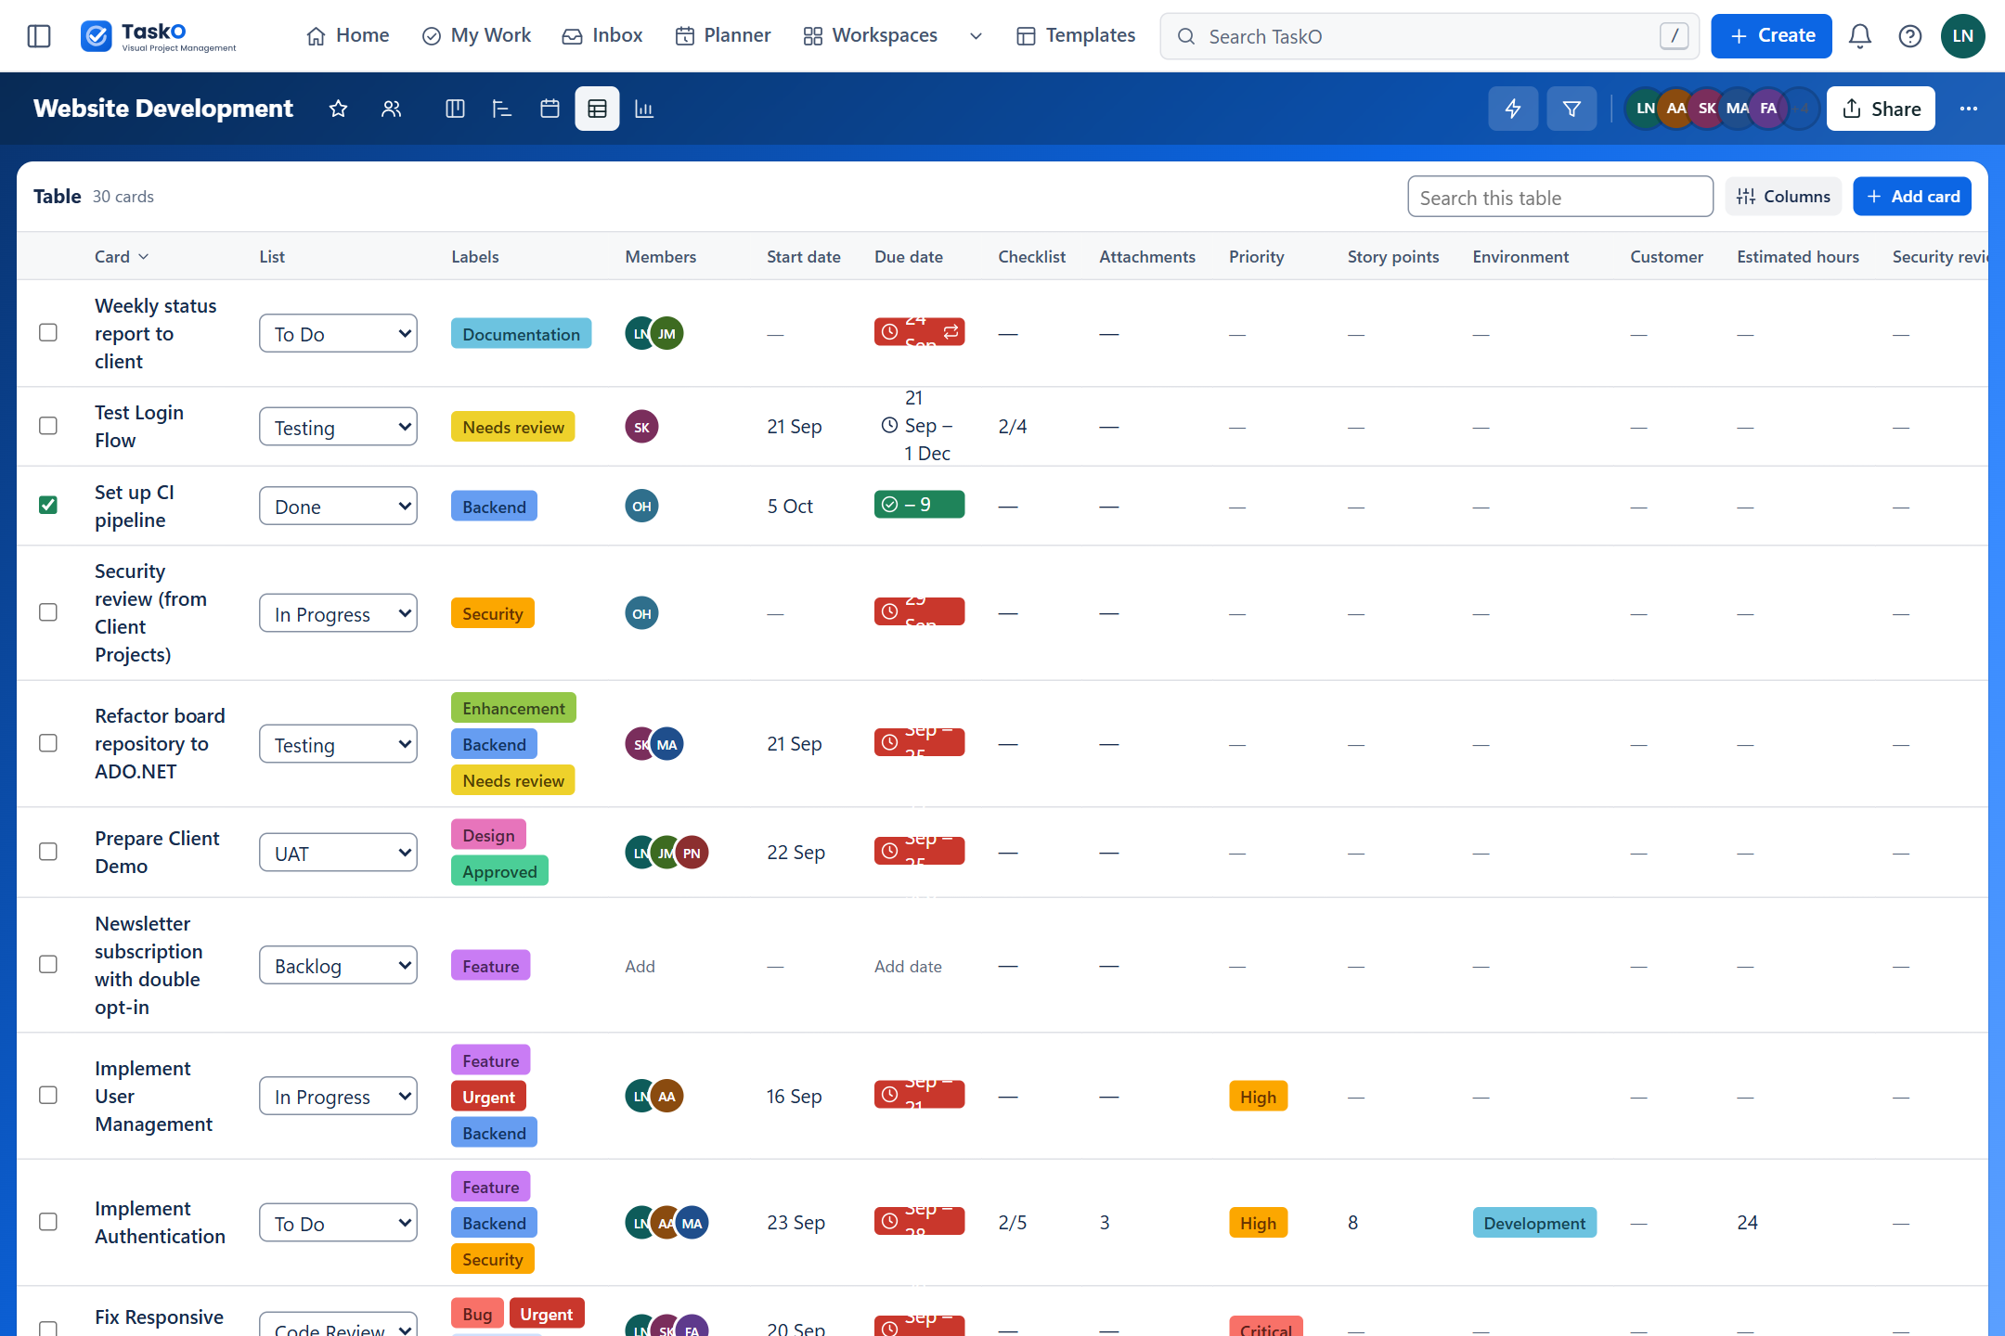Image resolution: width=2005 pixels, height=1336 pixels.
Task: Check the Security review card checkbox
Action: coord(48,612)
